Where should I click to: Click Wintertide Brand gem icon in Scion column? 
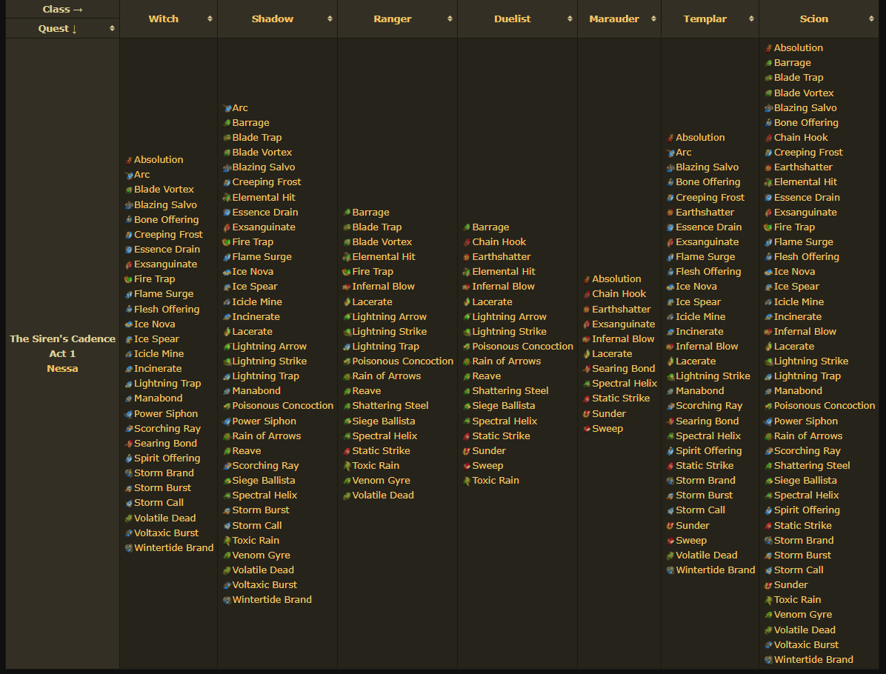point(768,660)
